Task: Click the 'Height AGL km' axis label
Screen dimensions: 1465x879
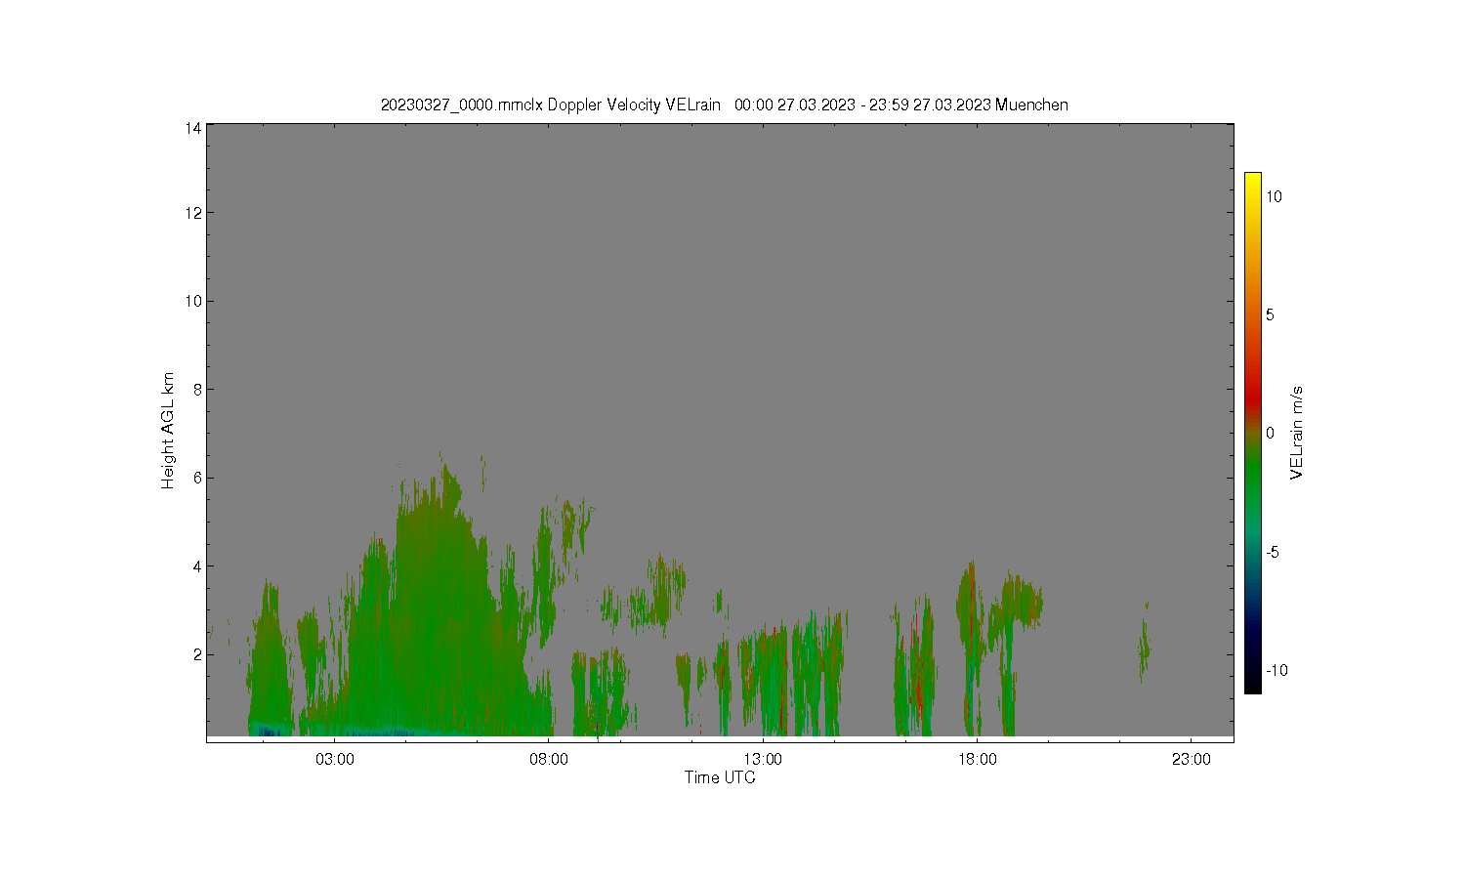Action: (168, 431)
